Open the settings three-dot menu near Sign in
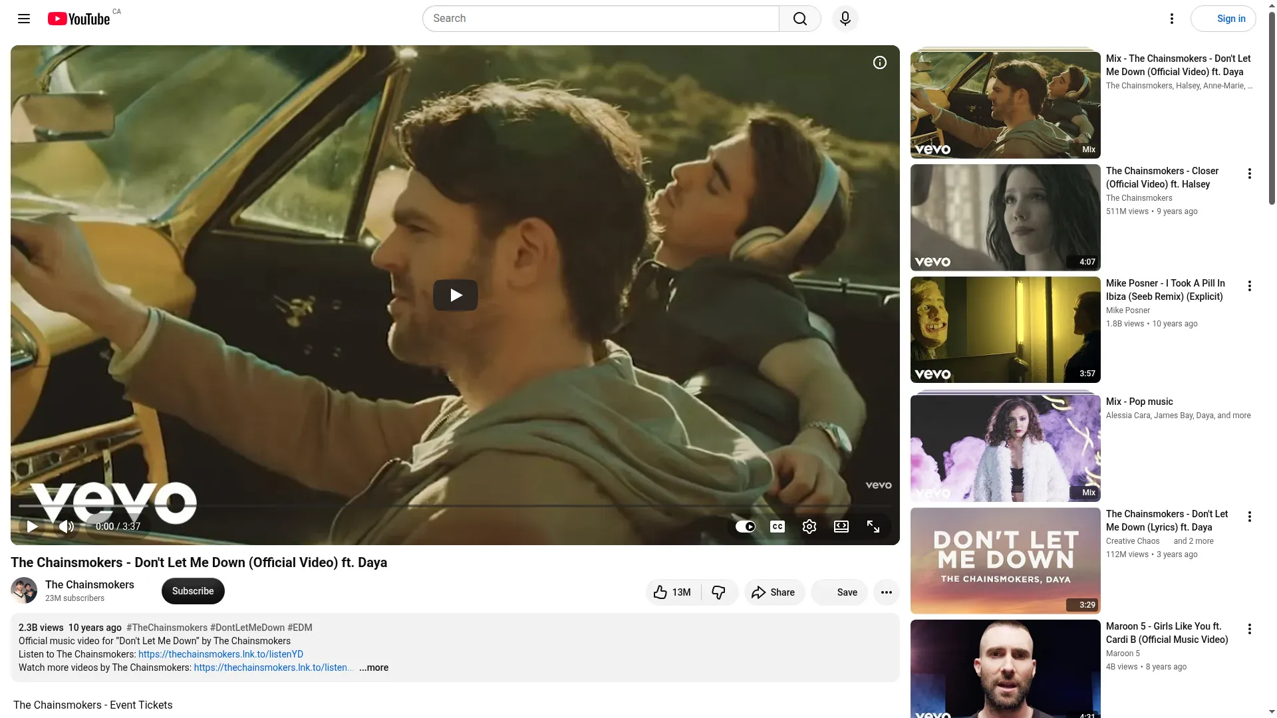Viewport: 1277px width, 718px height. [1172, 19]
